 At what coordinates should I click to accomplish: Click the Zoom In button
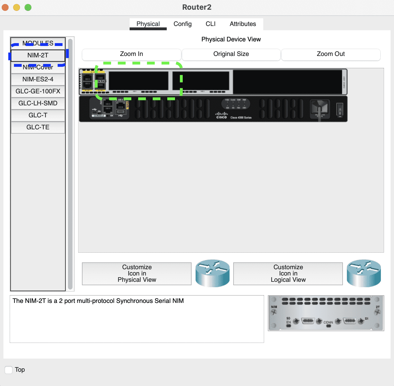click(132, 54)
